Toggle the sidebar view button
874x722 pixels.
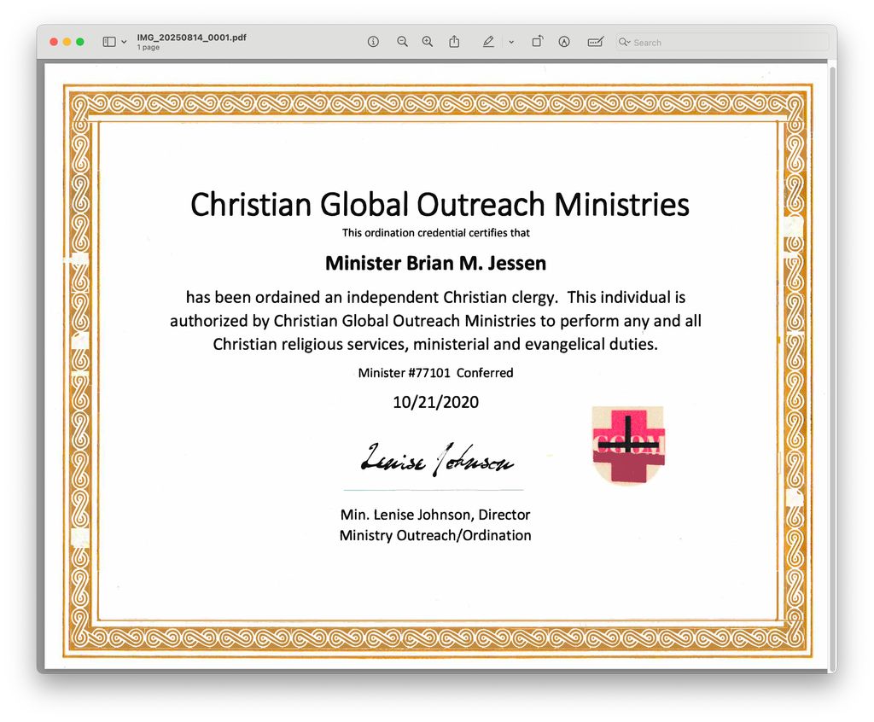tap(109, 42)
